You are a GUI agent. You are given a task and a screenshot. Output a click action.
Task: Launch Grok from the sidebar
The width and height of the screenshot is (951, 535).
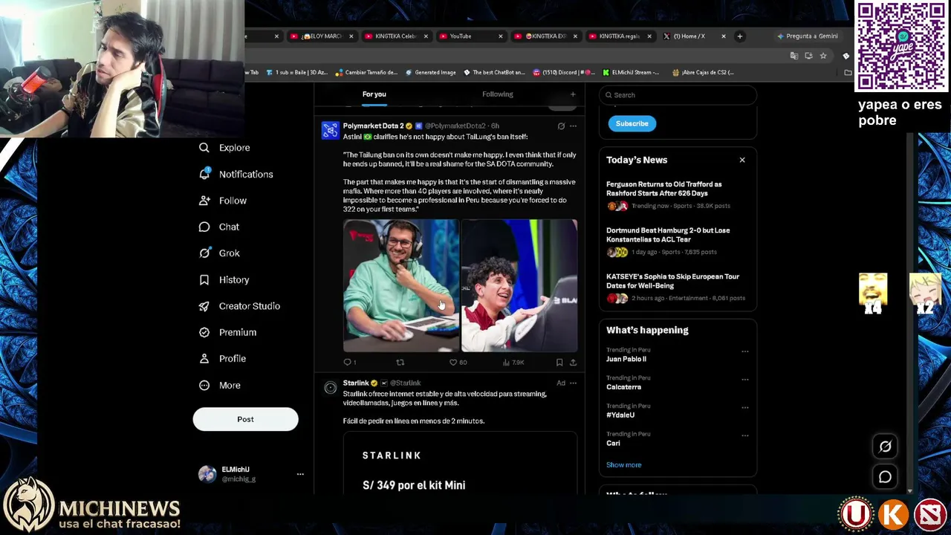(219, 253)
